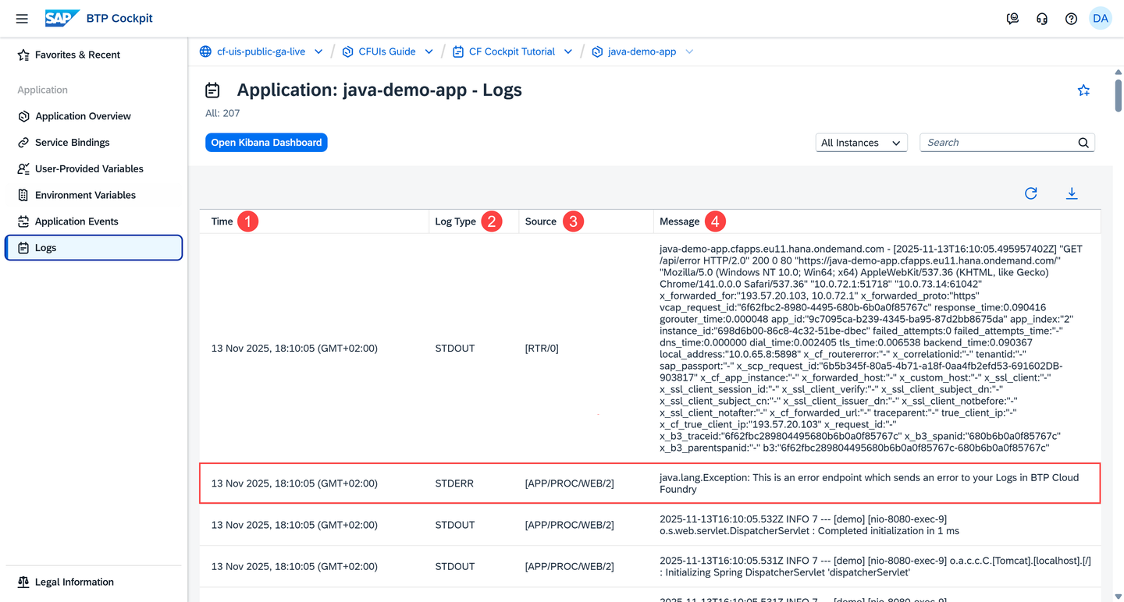Click the Message column header

point(679,221)
